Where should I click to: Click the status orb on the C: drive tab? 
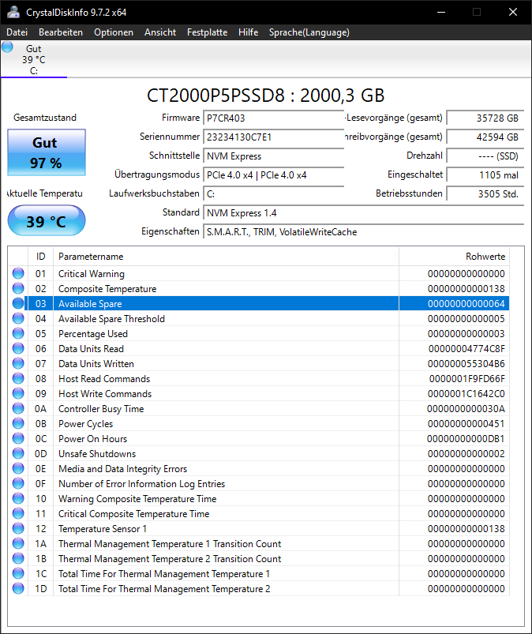point(7,47)
